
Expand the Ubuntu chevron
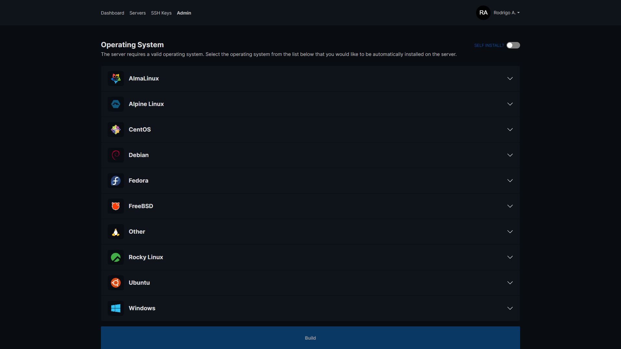(510, 283)
